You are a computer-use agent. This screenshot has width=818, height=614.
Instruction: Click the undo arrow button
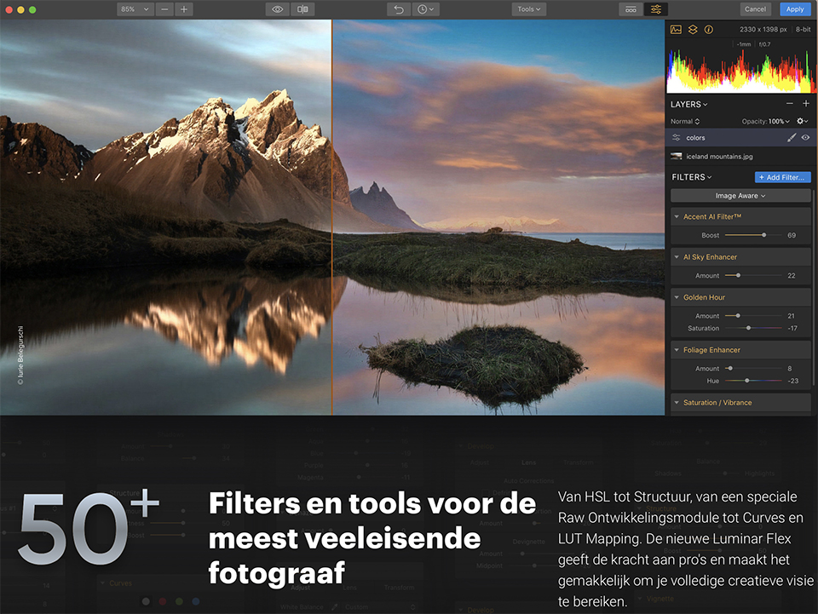tap(399, 9)
